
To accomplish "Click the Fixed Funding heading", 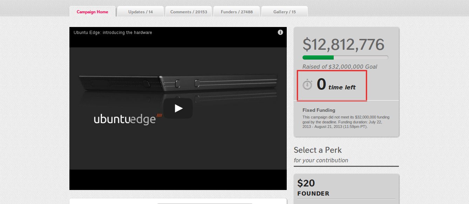I will (319, 110).
